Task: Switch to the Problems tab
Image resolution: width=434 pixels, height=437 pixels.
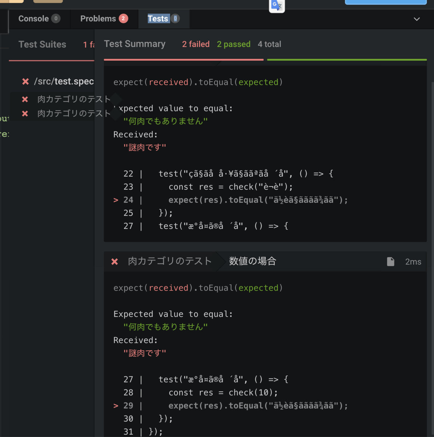Action: click(x=98, y=19)
